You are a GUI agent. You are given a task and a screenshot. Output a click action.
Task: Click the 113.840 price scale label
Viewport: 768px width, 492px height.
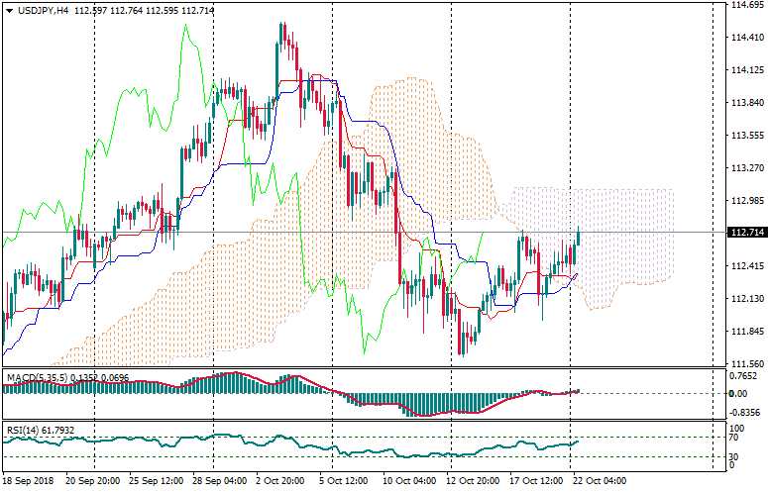tap(744, 103)
